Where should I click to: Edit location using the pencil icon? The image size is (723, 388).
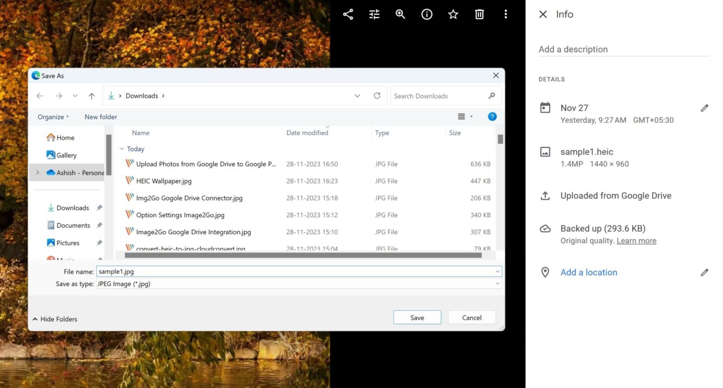click(705, 272)
